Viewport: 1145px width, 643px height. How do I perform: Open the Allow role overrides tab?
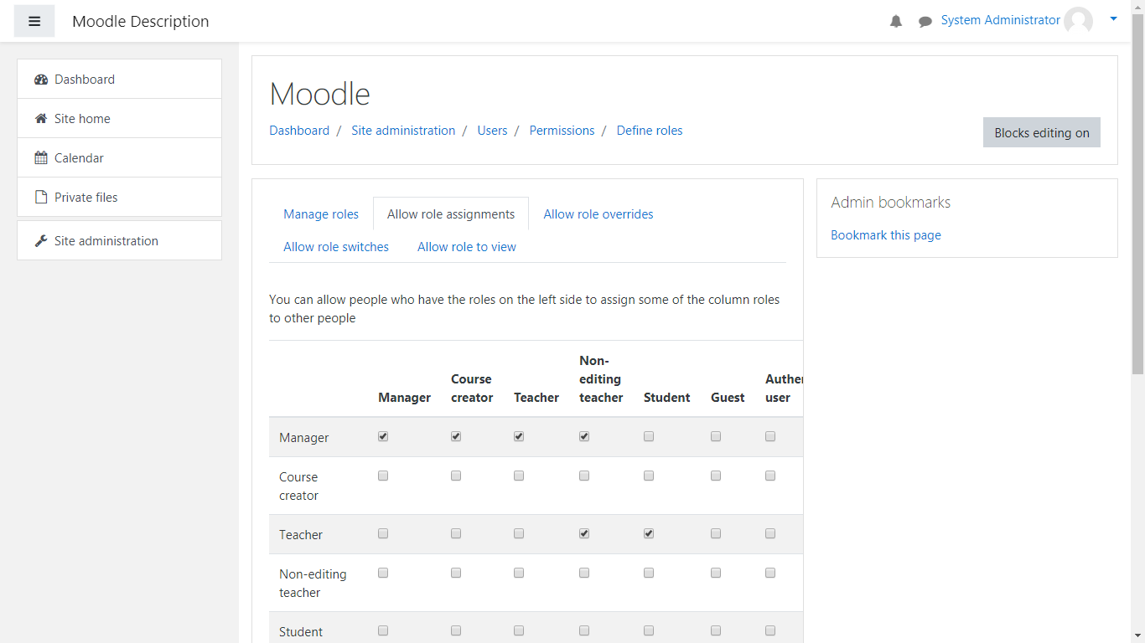(598, 214)
